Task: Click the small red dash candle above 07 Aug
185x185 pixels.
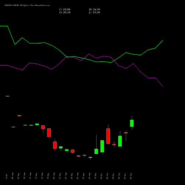Action: click(19, 115)
